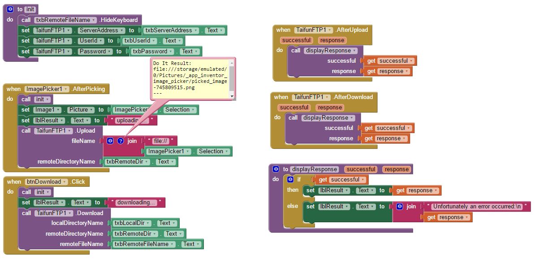Open the gear mutator on the if block
Image resolution: width=535 pixels, height=259 pixels.
(290, 179)
